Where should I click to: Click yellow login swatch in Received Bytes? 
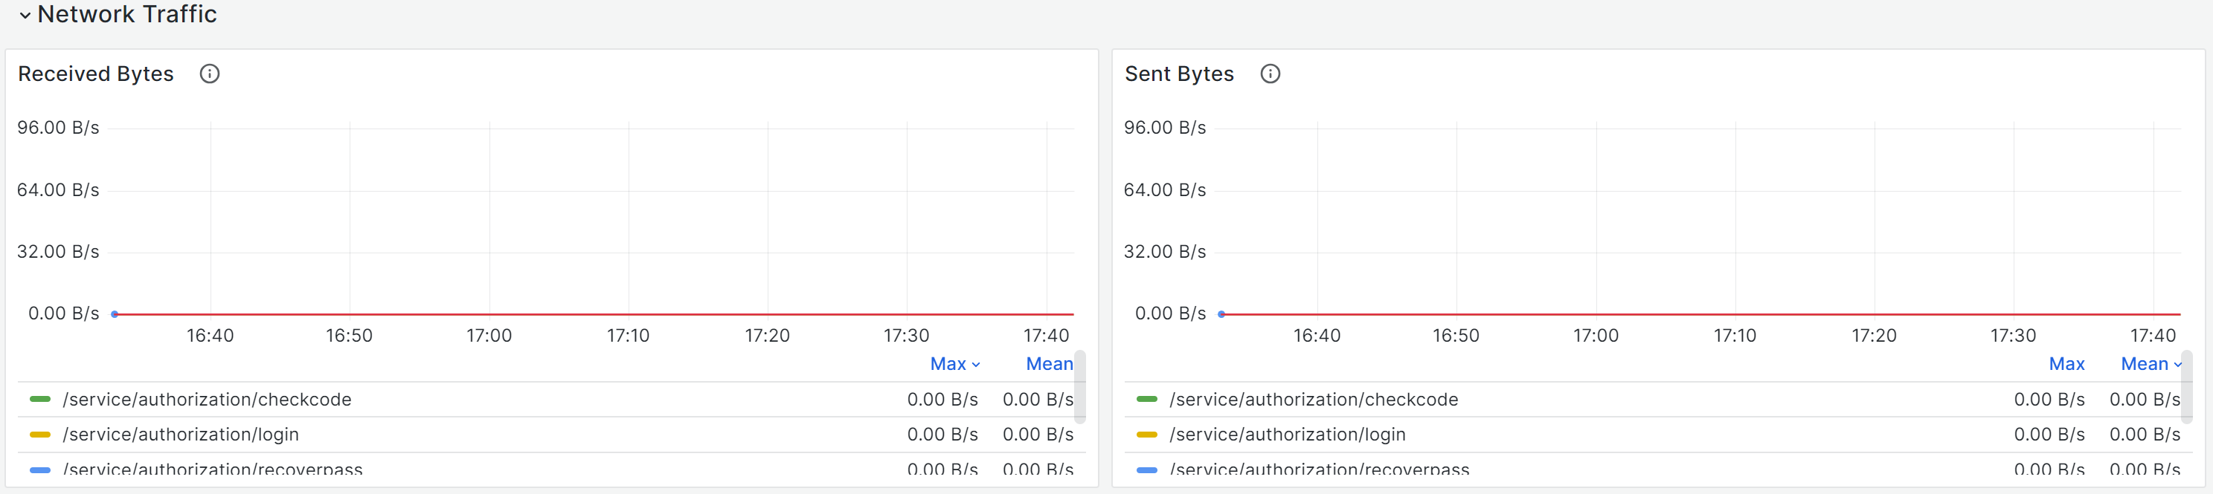(39, 435)
